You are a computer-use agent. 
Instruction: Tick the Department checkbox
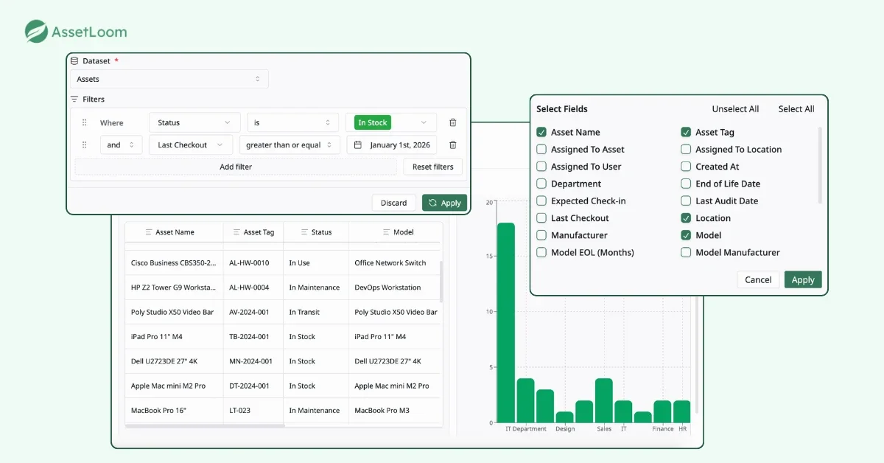(541, 184)
